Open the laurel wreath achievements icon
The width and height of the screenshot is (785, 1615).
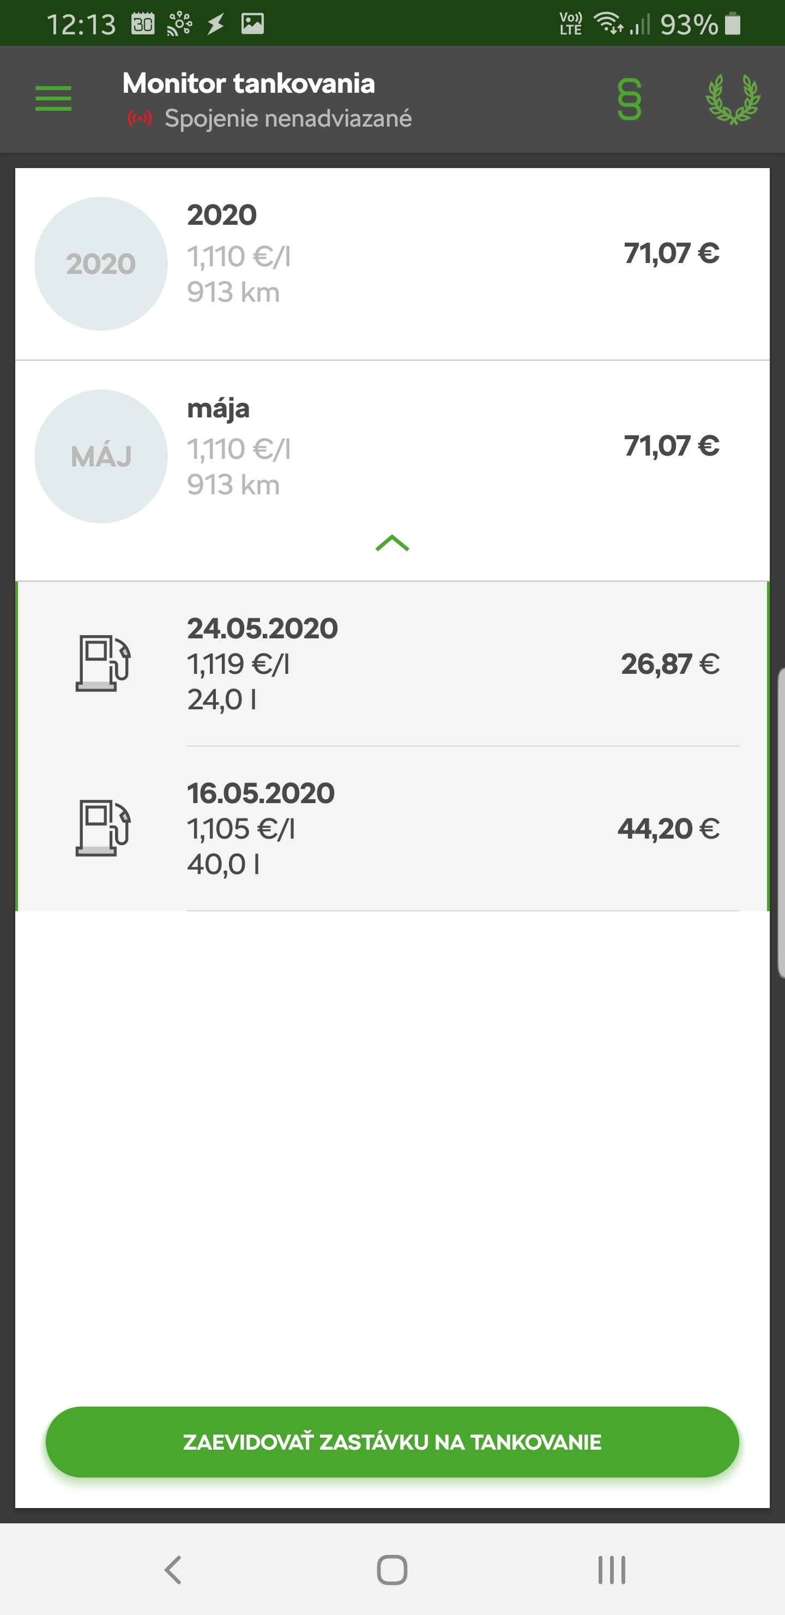732,99
